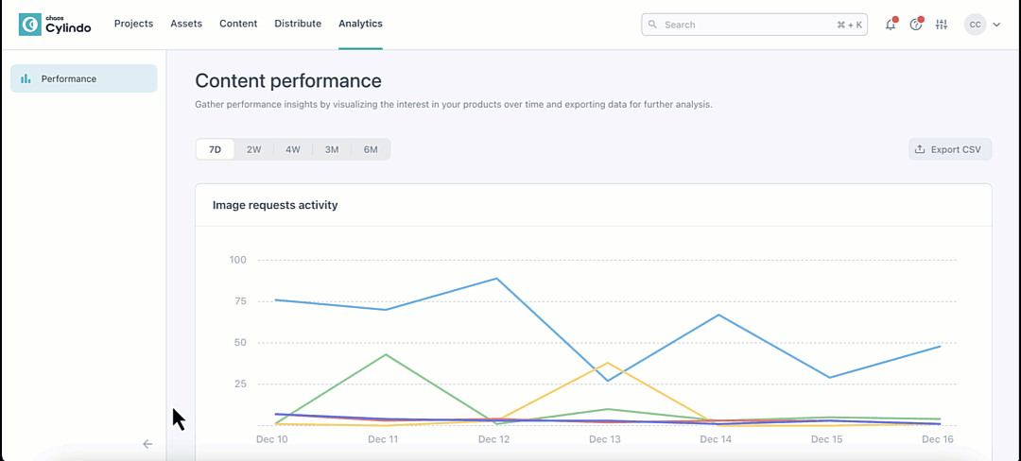
Task: Click the Chaos Cylindo logo
Action: click(55, 25)
